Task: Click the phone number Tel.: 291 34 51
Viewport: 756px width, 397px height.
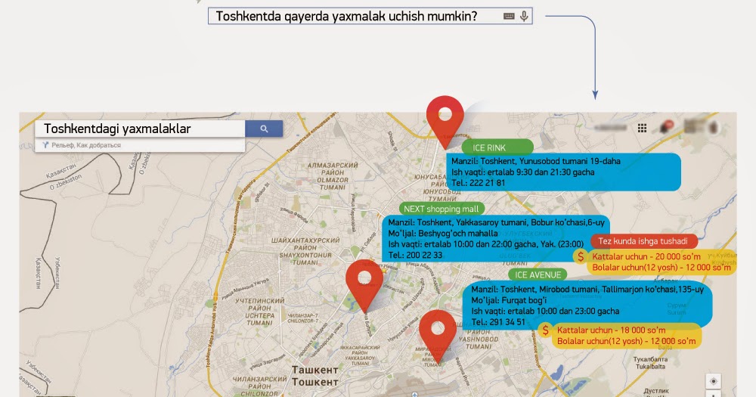Action: [498, 322]
